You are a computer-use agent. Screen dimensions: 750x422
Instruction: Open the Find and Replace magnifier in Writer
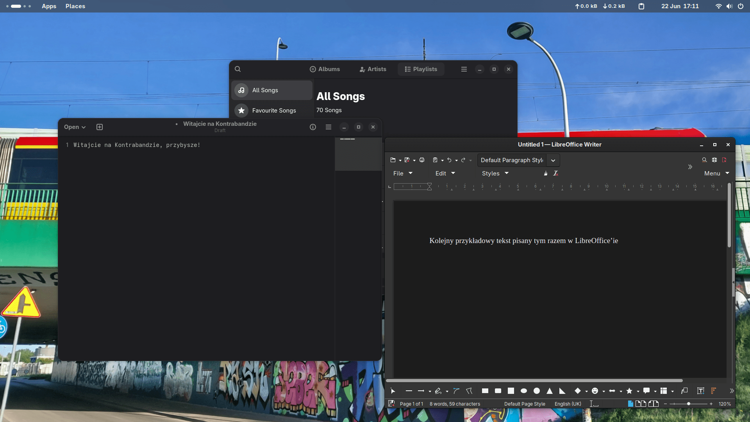pyautogui.click(x=704, y=160)
